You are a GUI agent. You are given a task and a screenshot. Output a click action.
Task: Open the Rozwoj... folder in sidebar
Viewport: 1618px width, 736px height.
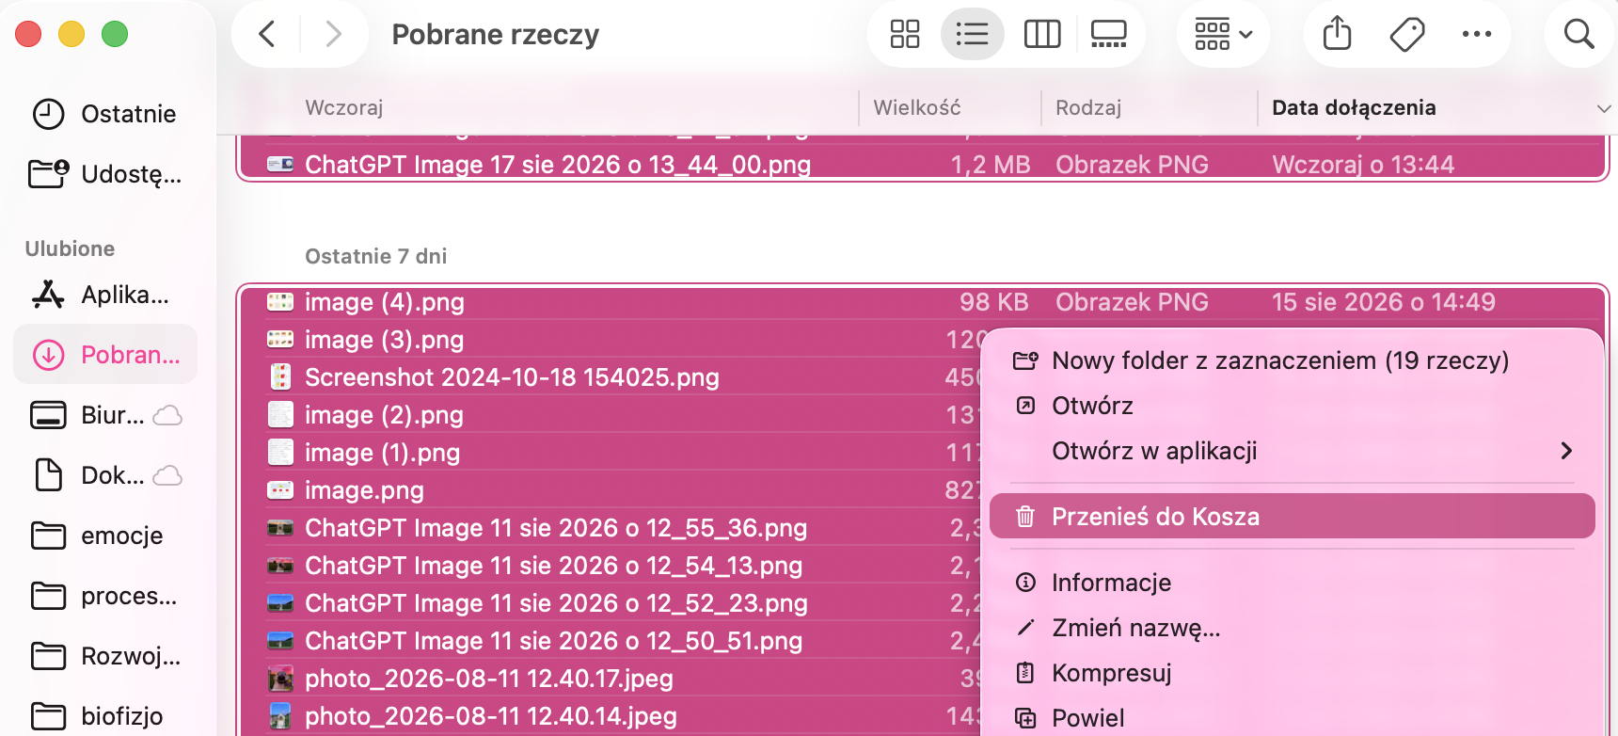105,656
